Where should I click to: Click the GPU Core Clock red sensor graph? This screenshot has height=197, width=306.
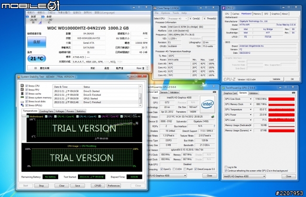pos(282,99)
